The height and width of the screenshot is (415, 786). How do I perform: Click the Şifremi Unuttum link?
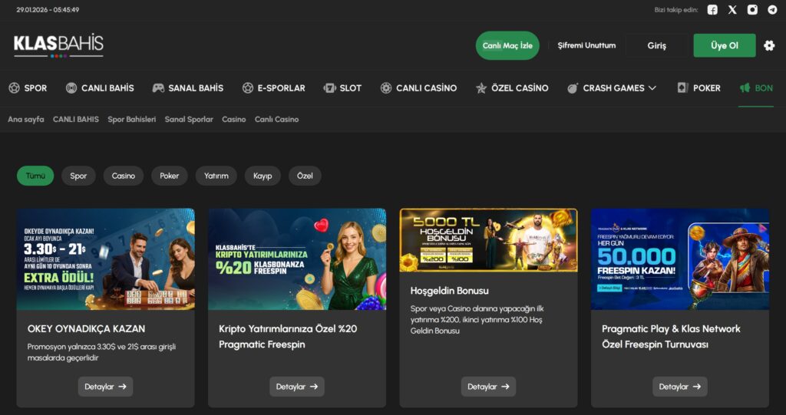pos(586,45)
